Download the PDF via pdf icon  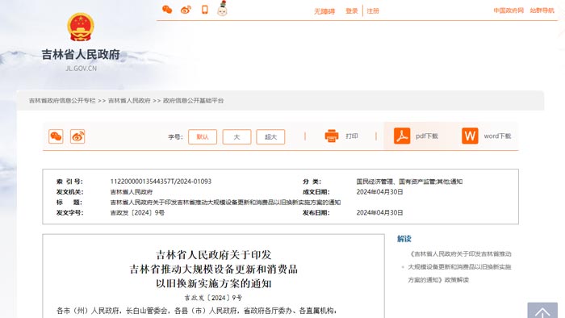(x=402, y=136)
